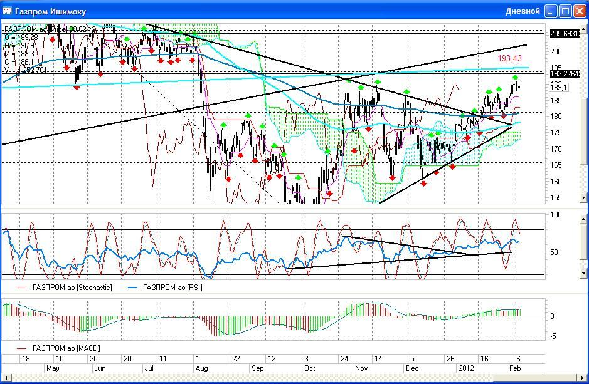Click the Dec month label on time axis
The width and height of the screenshot is (589, 384).
(x=412, y=368)
